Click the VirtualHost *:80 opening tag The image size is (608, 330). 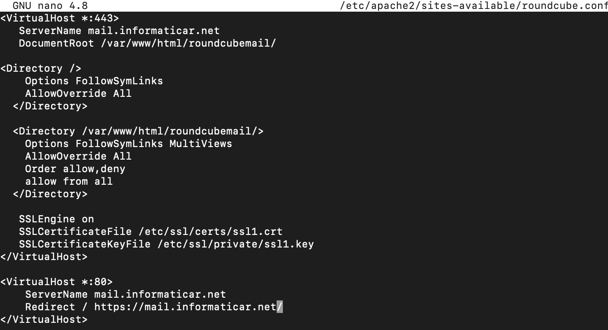coord(57,282)
